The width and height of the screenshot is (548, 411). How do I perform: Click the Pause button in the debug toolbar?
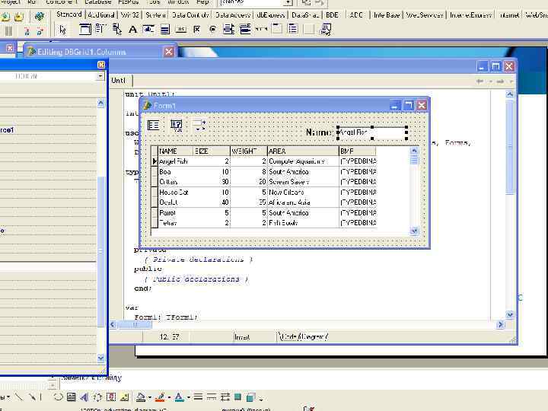point(8,31)
